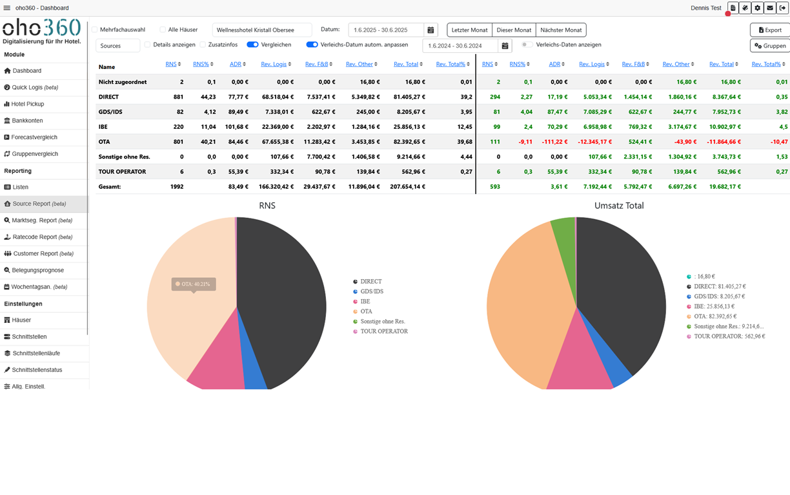Open the hamburger menu beside oho360 title
The width and height of the screenshot is (790, 495).
coord(7,8)
